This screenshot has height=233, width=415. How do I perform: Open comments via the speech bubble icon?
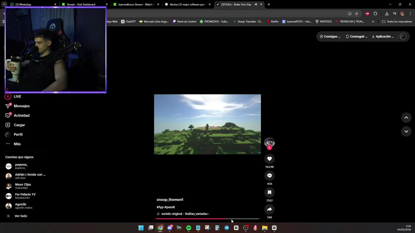[x=269, y=175]
